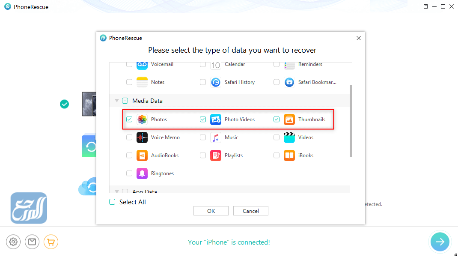Check the Playlists checkbox
458x257 pixels.
(203, 155)
